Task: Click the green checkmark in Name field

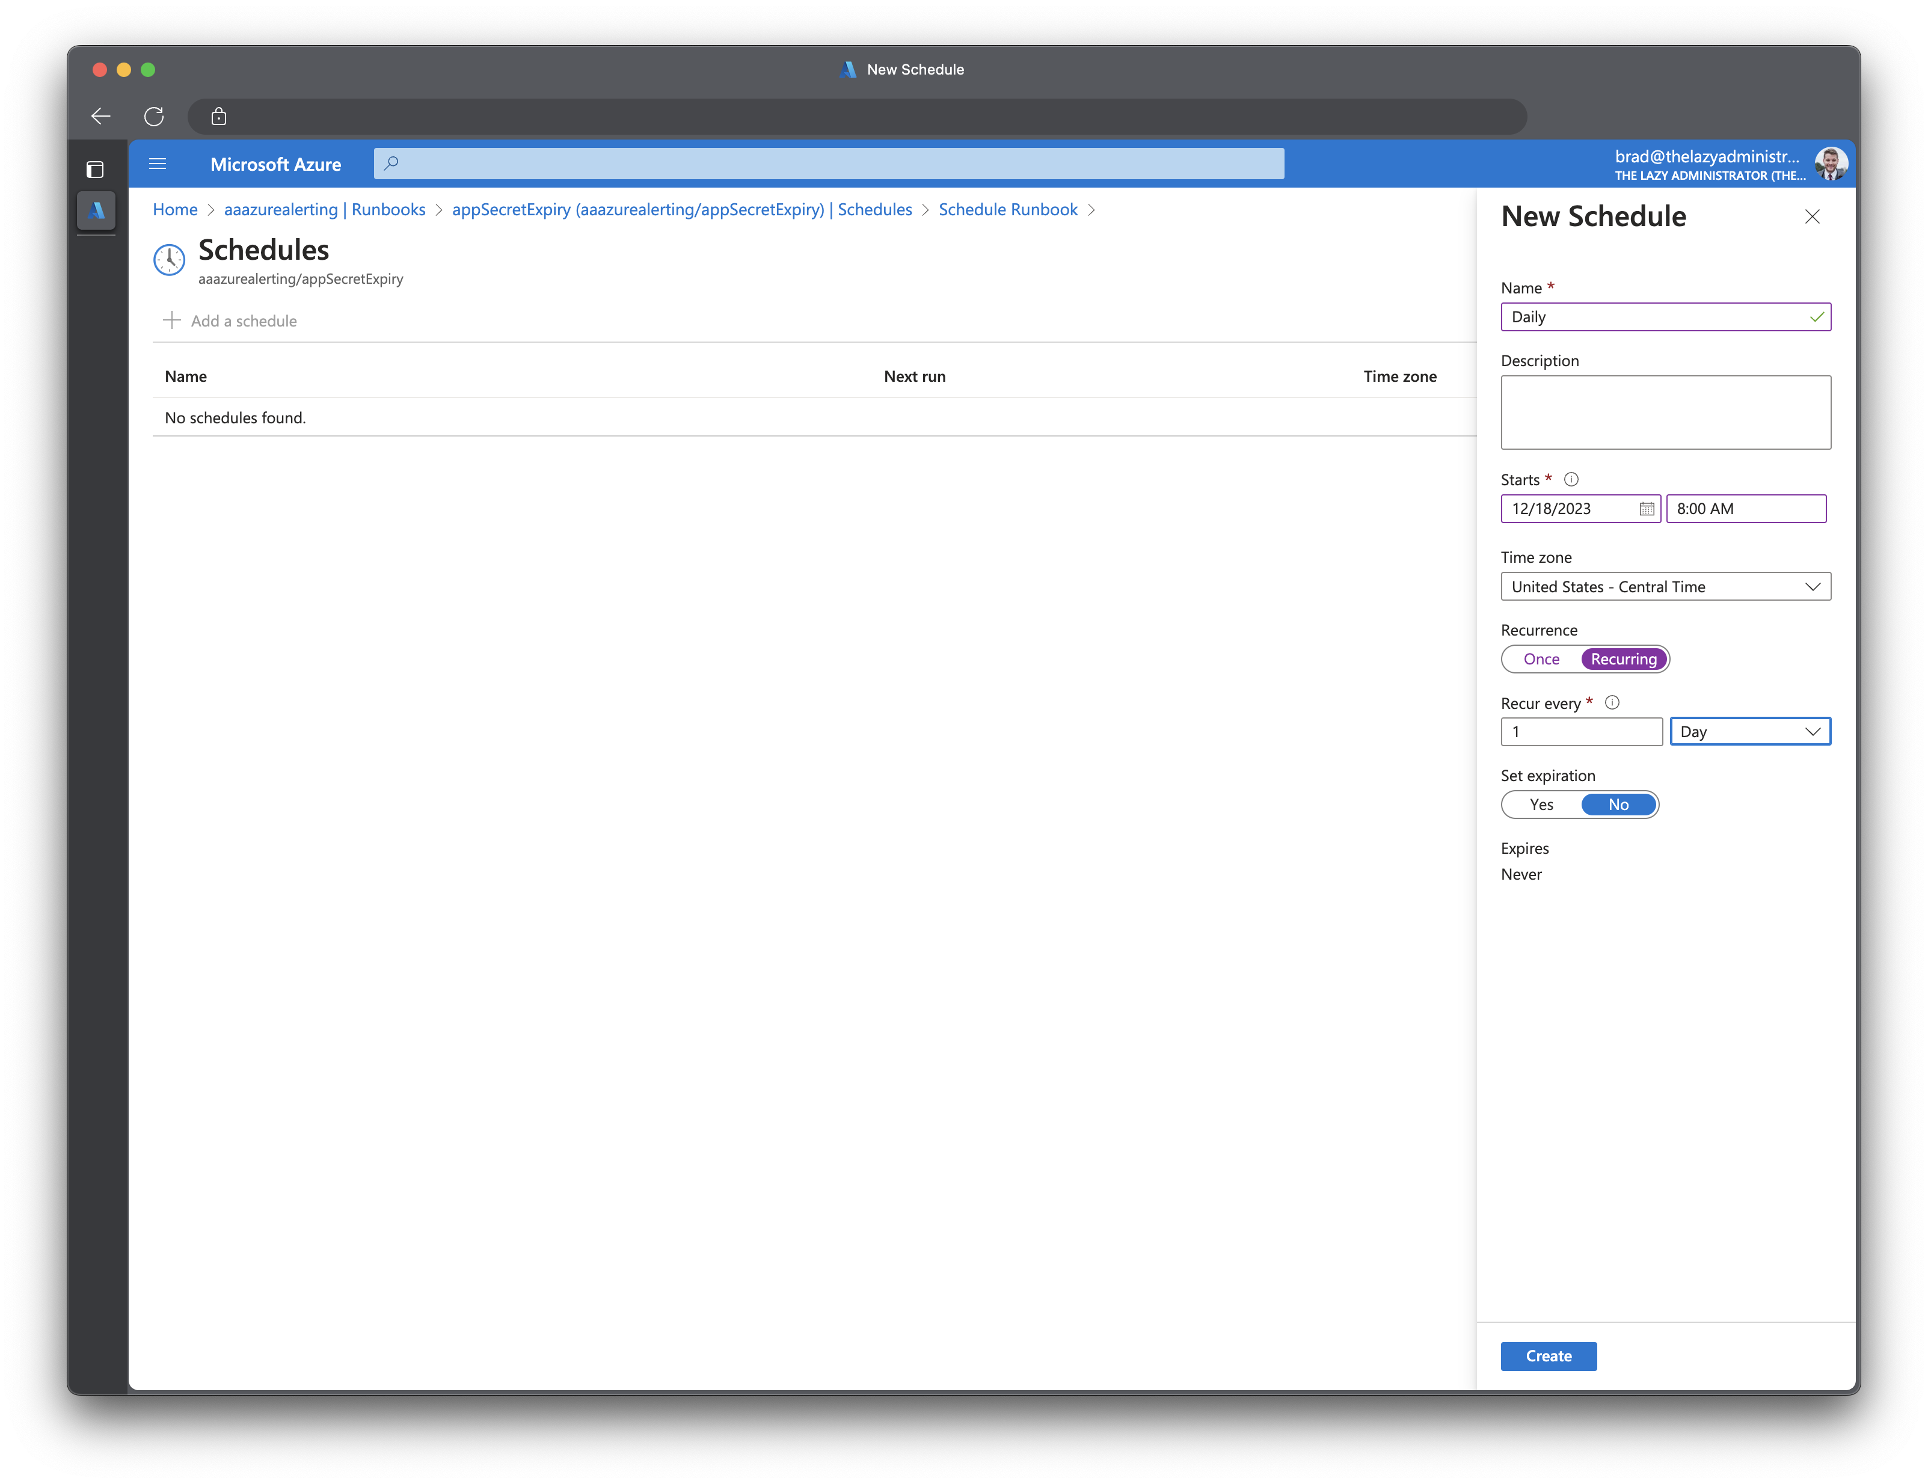Action: [x=1817, y=317]
